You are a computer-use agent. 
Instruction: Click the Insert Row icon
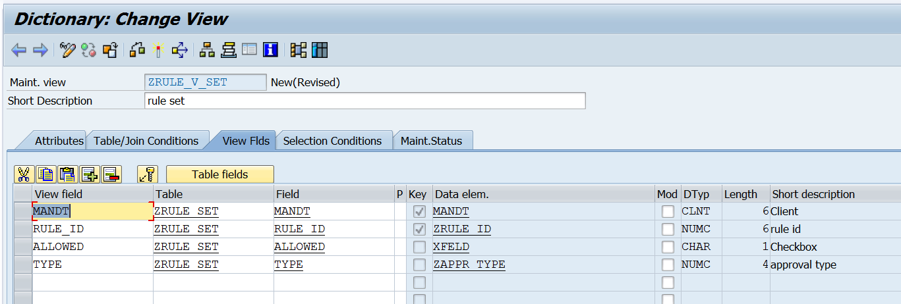pyautogui.click(x=89, y=174)
